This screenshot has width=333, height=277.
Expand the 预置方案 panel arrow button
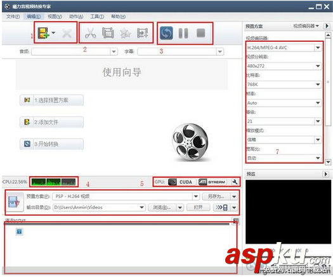327,26
